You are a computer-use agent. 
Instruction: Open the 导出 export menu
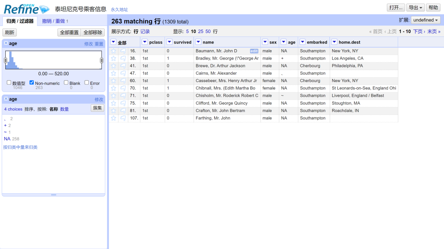pos(415,8)
